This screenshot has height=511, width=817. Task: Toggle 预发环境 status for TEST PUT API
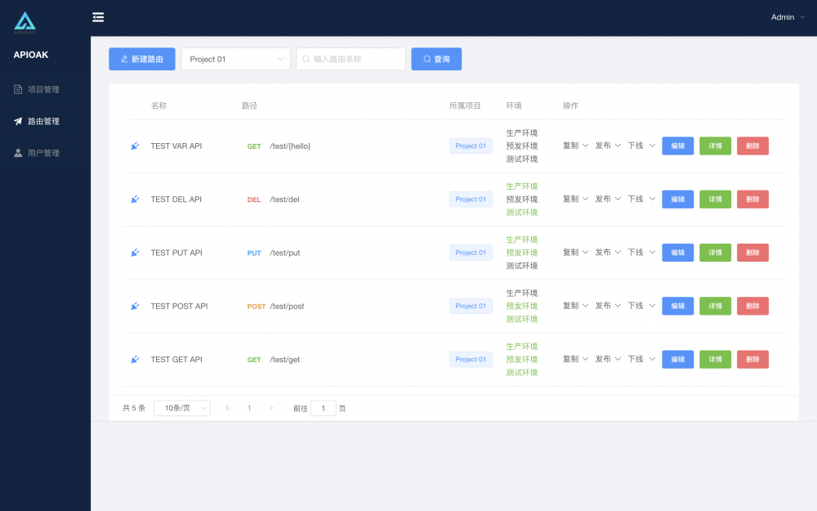pos(520,253)
